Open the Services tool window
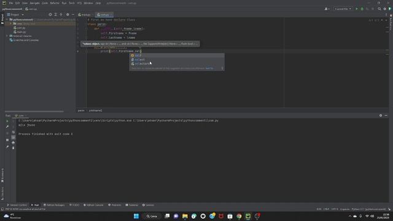Image resolution: width=393 pixels, height=221 pixels. (148, 205)
